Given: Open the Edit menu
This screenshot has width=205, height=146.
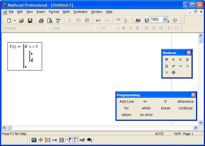Looking at the screenshot, I should pyautogui.click(x=20, y=12).
